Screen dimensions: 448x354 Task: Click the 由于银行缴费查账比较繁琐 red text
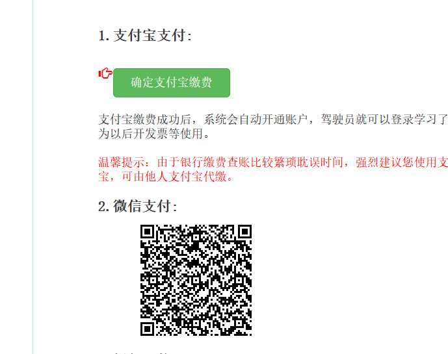pyautogui.click(x=227, y=162)
